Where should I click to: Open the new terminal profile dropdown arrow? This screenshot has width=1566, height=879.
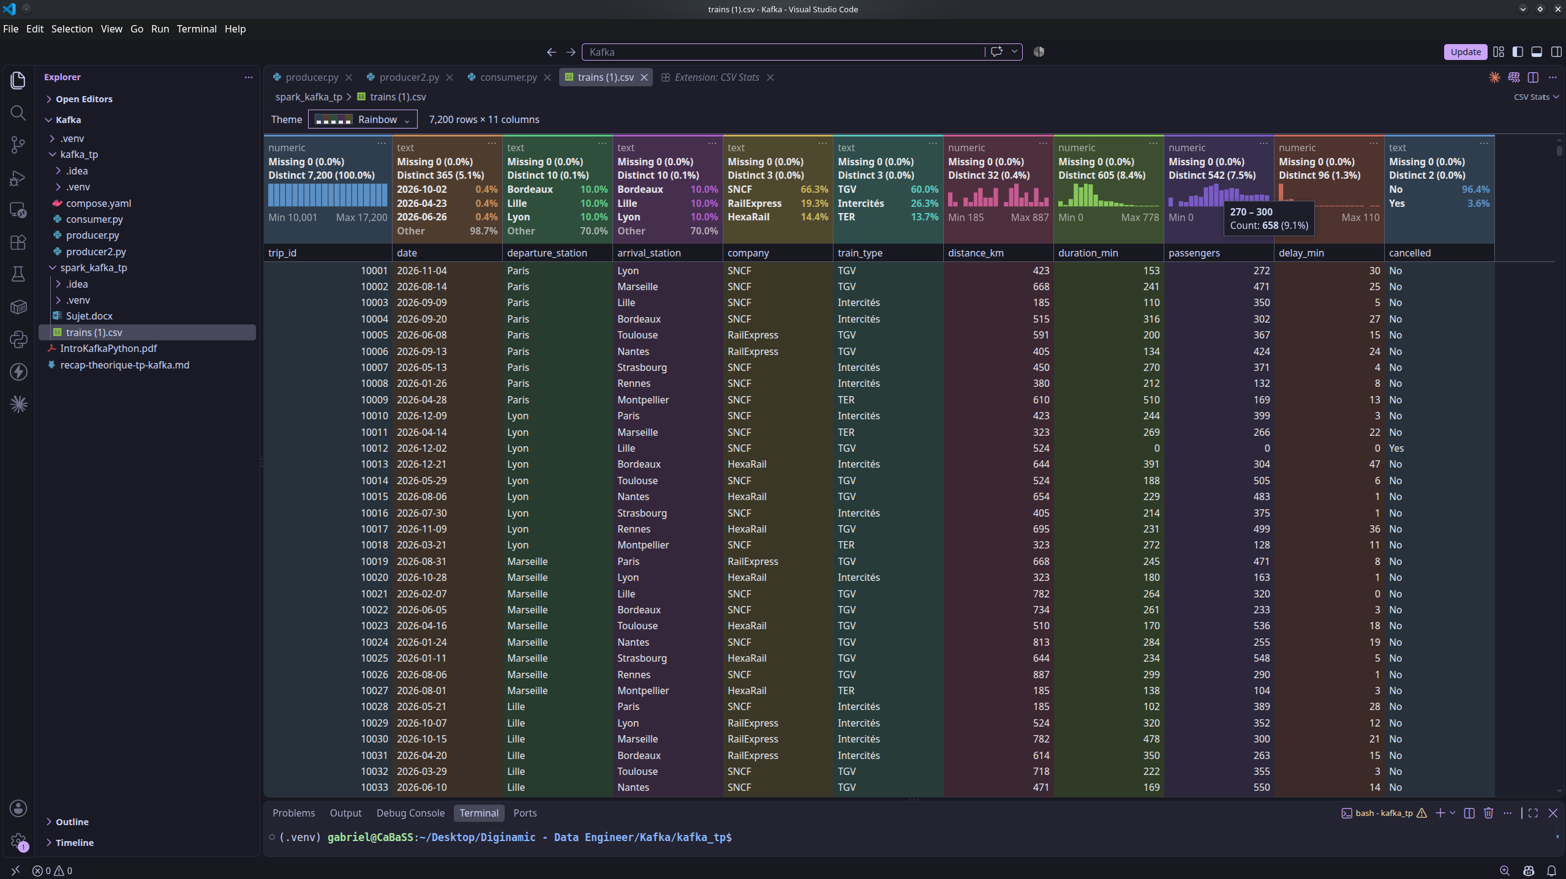(1452, 813)
